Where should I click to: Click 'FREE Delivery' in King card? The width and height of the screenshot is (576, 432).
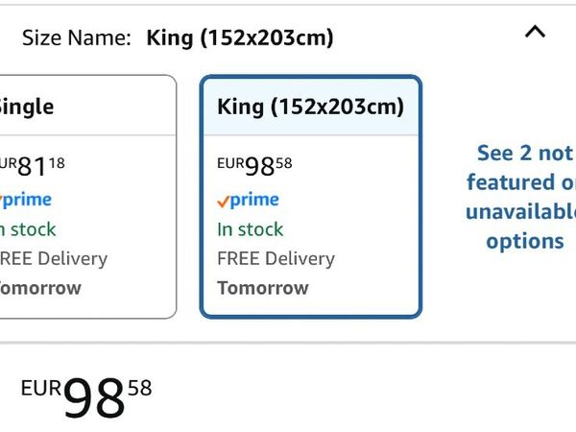[x=276, y=258]
